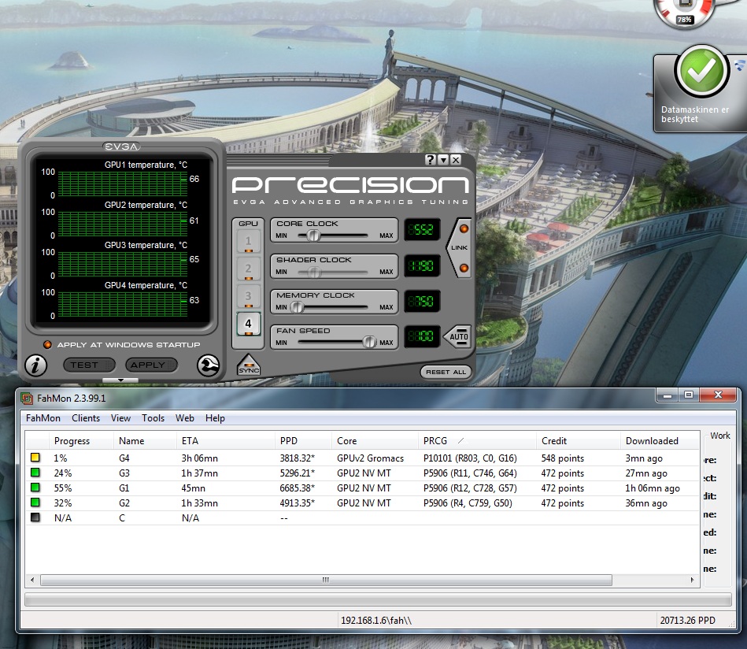Toggle Apply at Windows Startup indicator
The width and height of the screenshot is (747, 649).
tap(47, 344)
